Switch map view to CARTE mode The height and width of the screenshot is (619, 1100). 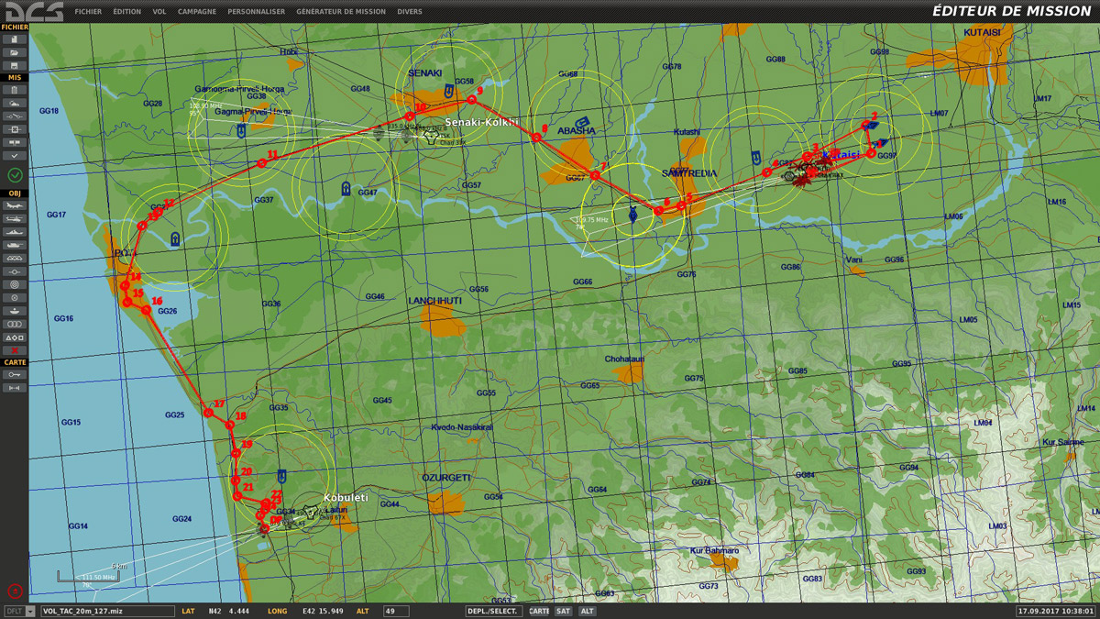tap(539, 611)
